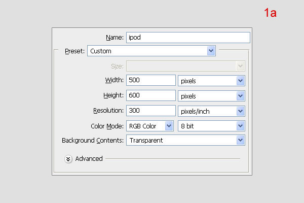304x203 pixels.
Task: Expand the Advanced section chevron
Action: pos(68,159)
